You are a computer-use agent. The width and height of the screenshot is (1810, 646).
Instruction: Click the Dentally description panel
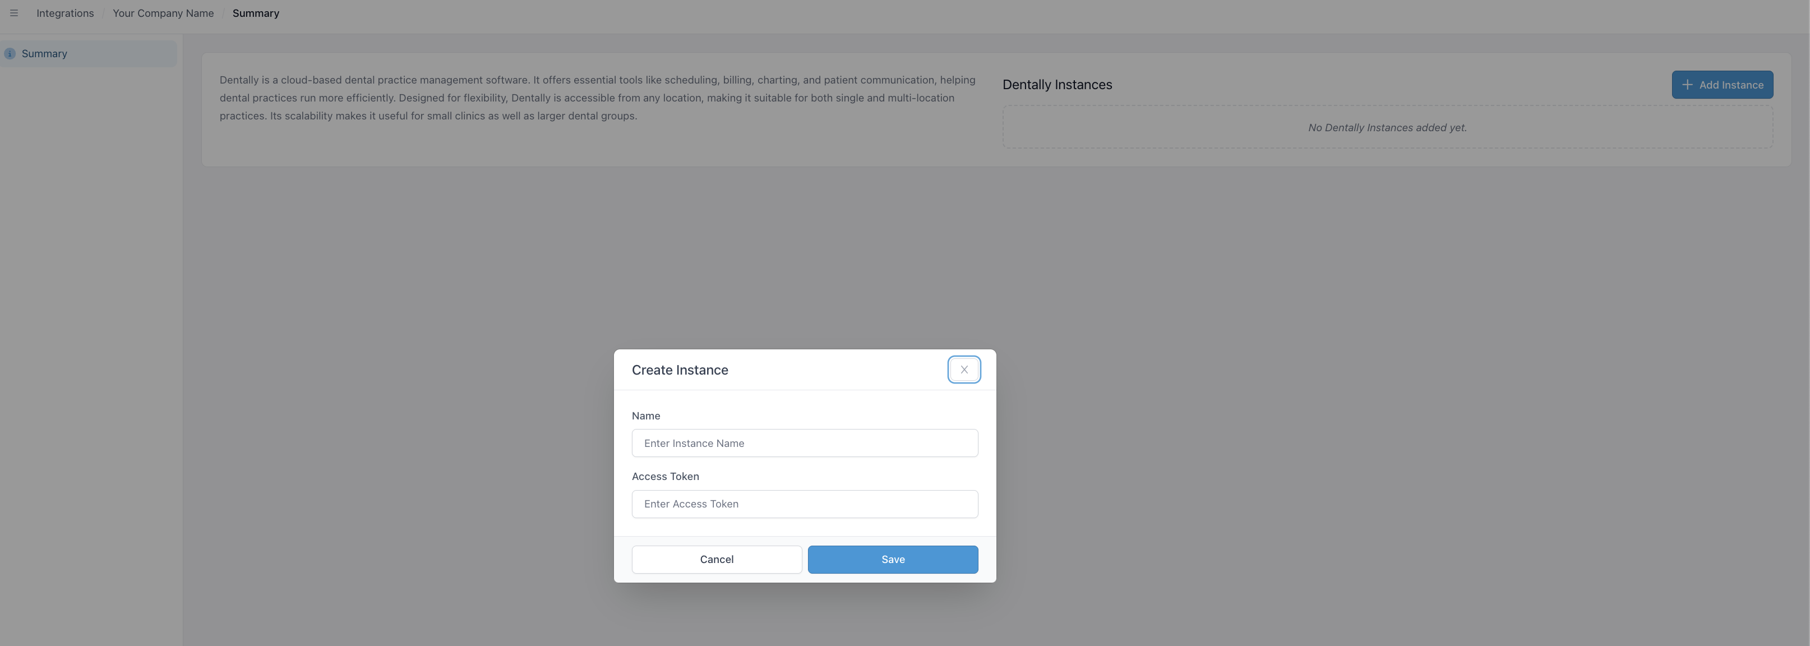[597, 98]
